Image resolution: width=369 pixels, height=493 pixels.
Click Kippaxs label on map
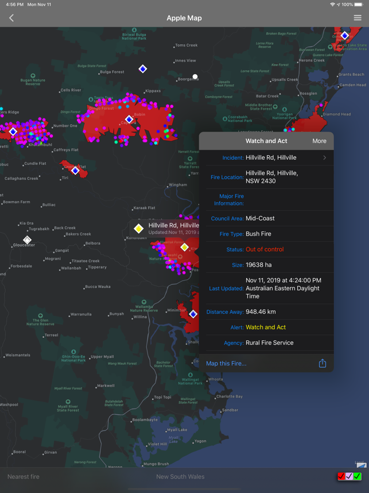(x=153, y=91)
